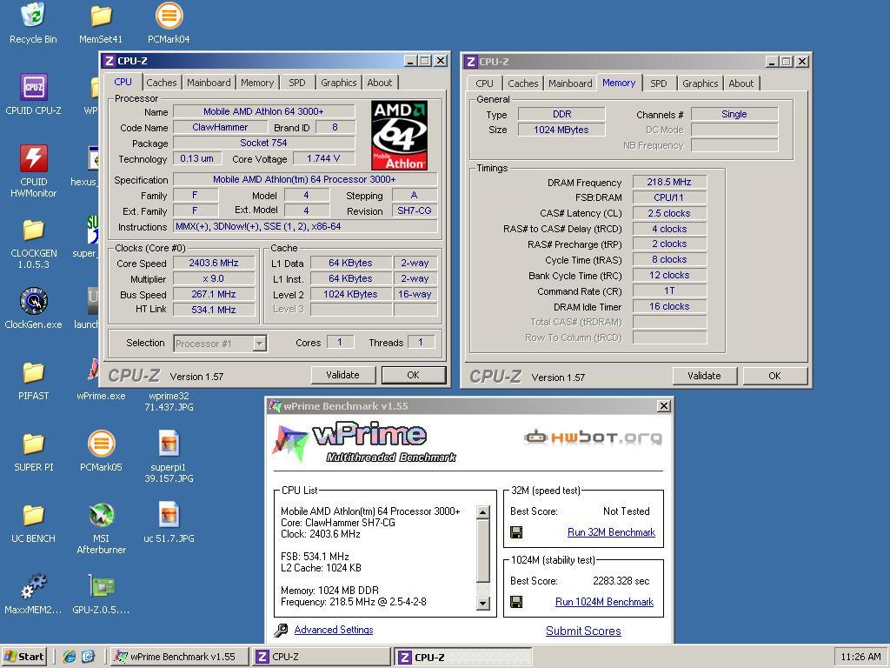This screenshot has height=668, width=890.
Task: Open About tab in right CPU-Z window
Action: [x=741, y=83]
